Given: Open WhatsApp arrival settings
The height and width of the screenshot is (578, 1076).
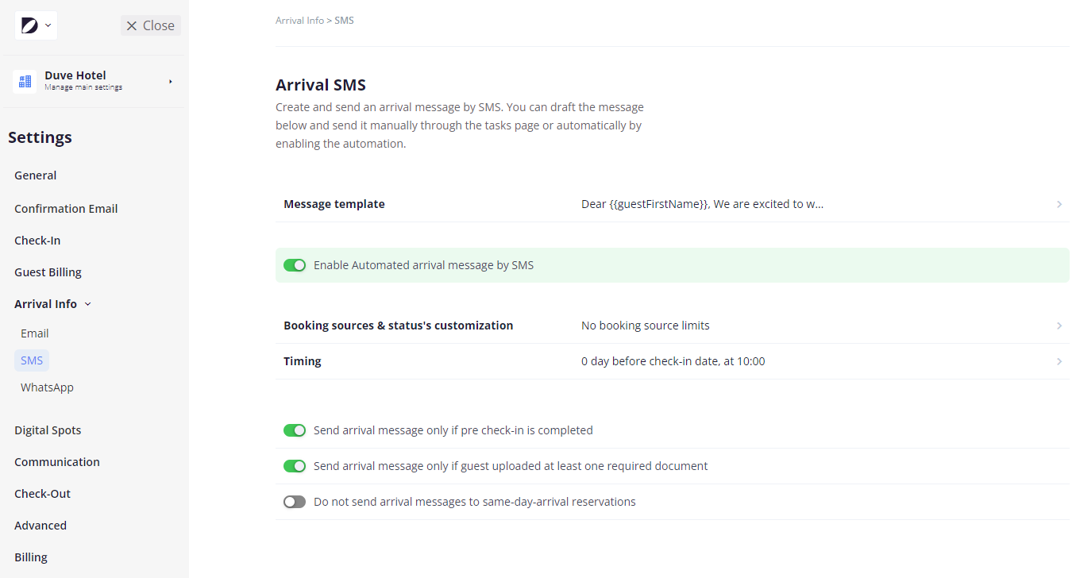Looking at the screenshot, I should (x=47, y=387).
